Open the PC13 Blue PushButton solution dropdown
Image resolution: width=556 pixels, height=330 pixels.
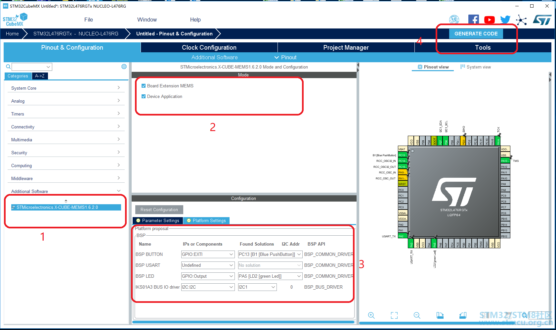pyautogui.click(x=270, y=254)
